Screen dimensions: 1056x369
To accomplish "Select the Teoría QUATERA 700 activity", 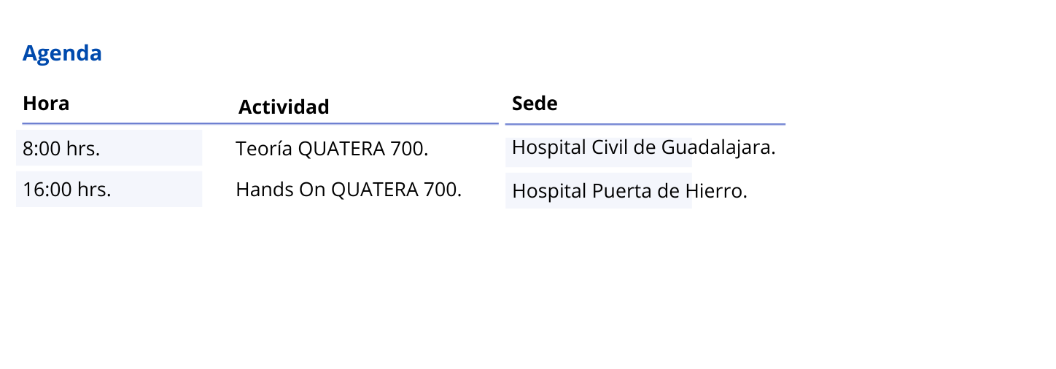I will [x=332, y=149].
